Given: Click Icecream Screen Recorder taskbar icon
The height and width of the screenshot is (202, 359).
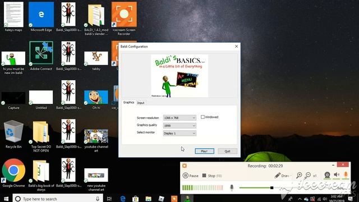Looking at the screenshot, I should 174,199.
